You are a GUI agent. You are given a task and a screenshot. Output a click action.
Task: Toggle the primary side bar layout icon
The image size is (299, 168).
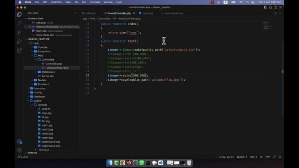(x=265, y=7)
